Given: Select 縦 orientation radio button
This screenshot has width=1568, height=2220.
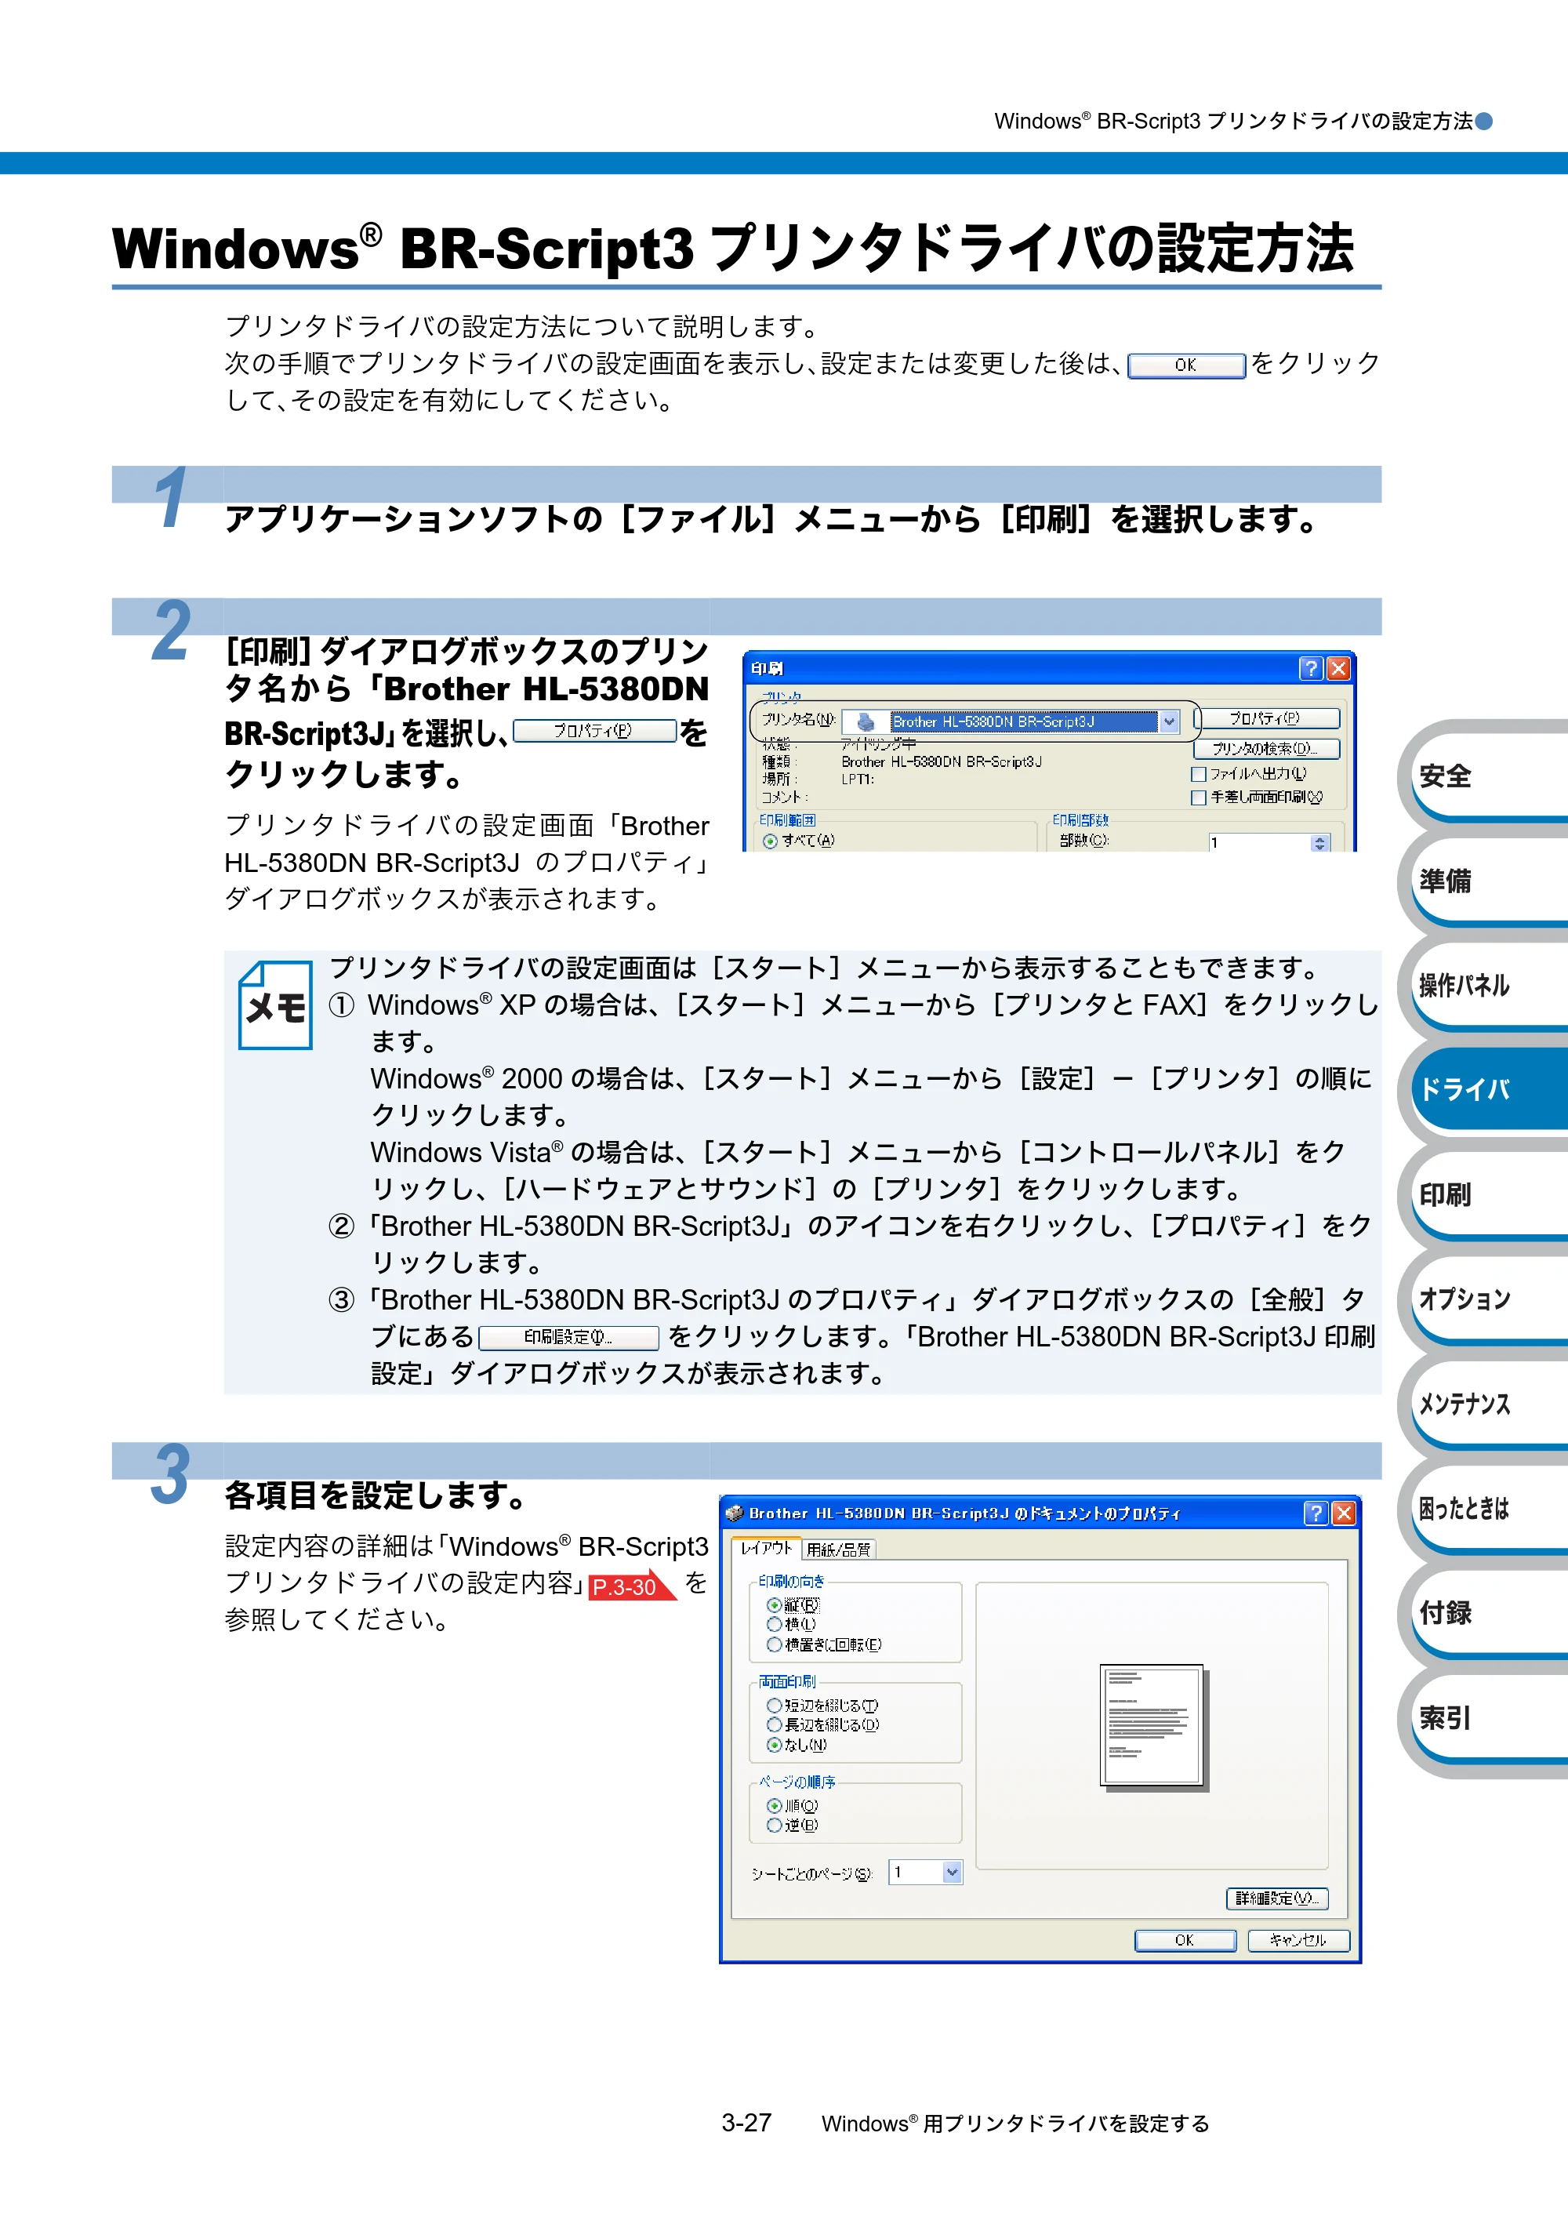Looking at the screenshot, I should (x=773, y=1605).
